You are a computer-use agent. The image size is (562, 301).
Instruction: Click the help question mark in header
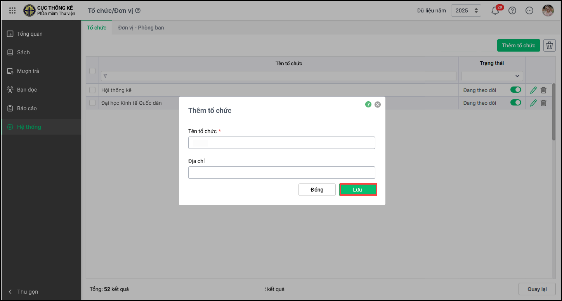click(x=512, y=11)
